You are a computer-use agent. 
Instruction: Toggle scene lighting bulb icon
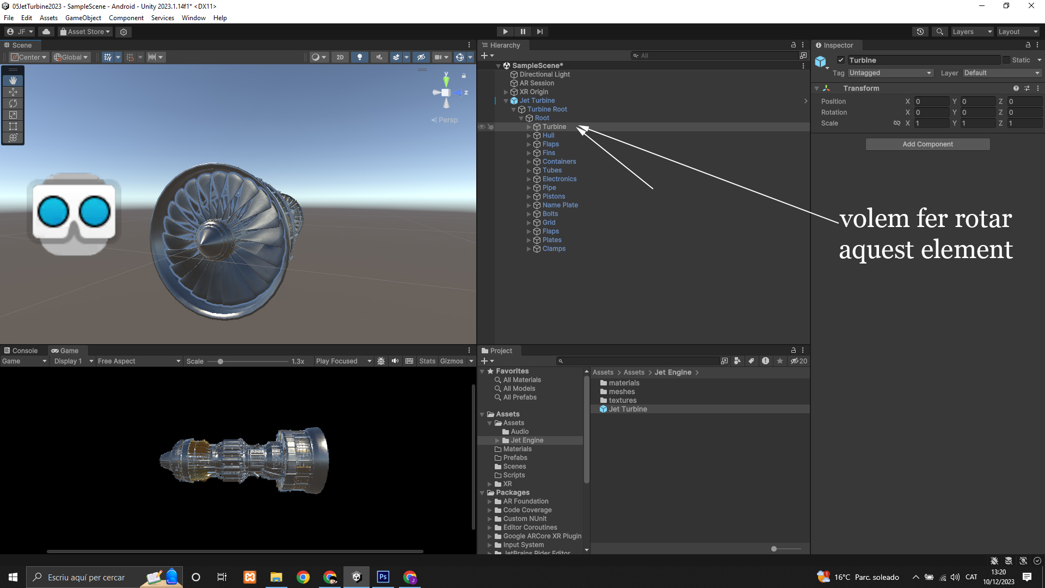click(359, 57)
